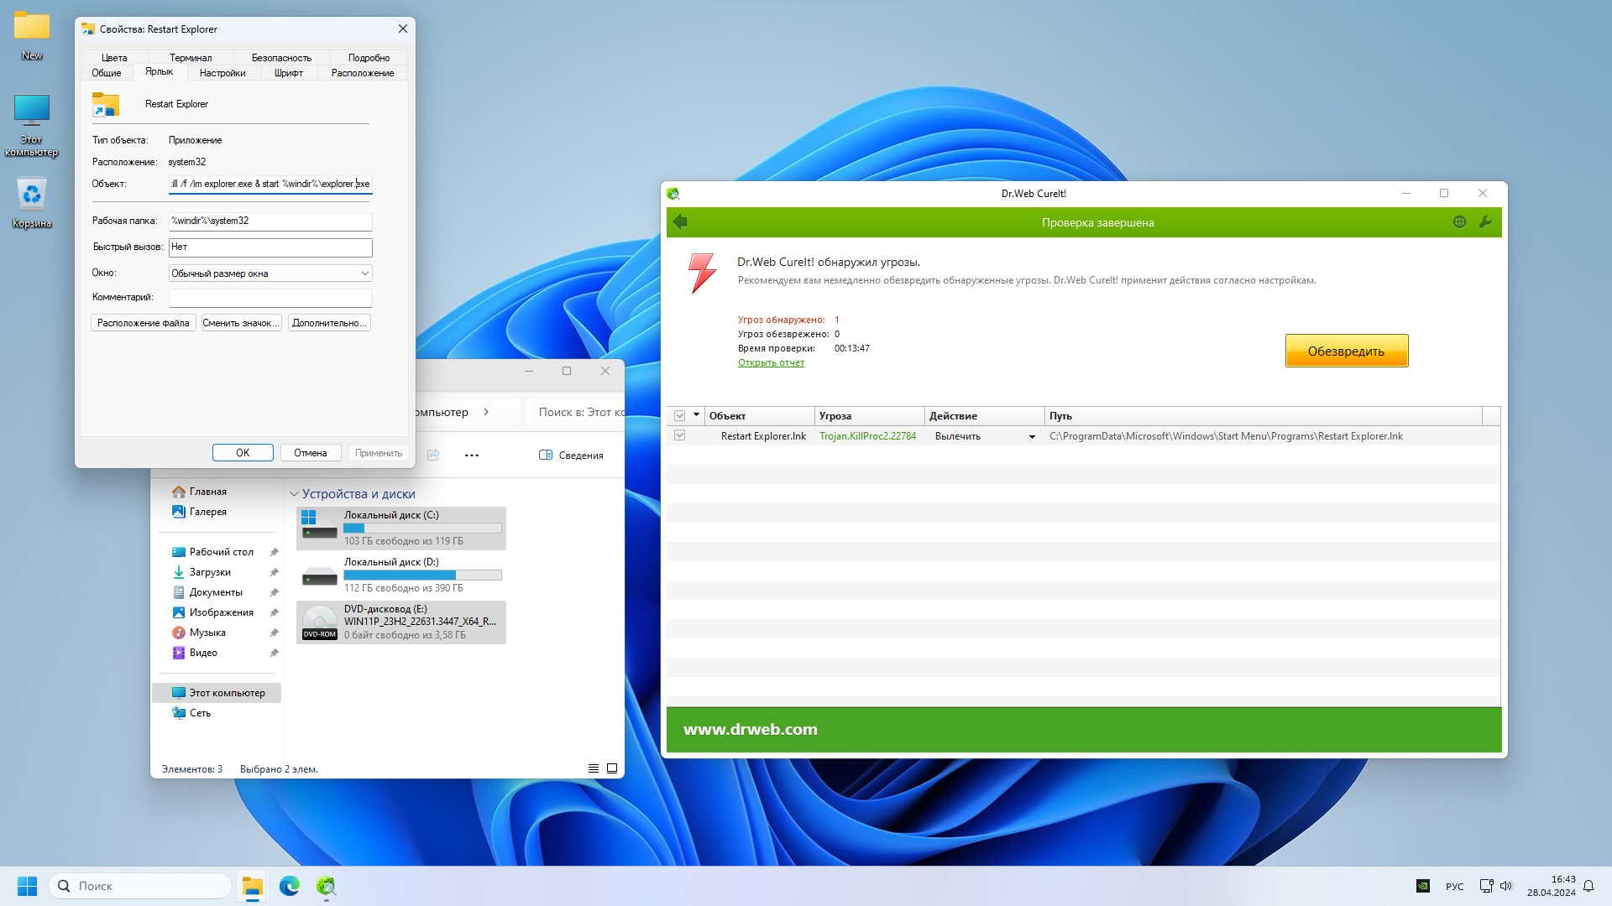Uncheck the Restart Explorer.lnk threat row
Image resolution: width=1612 pixels, height=906 pixels.
[680, 436]
